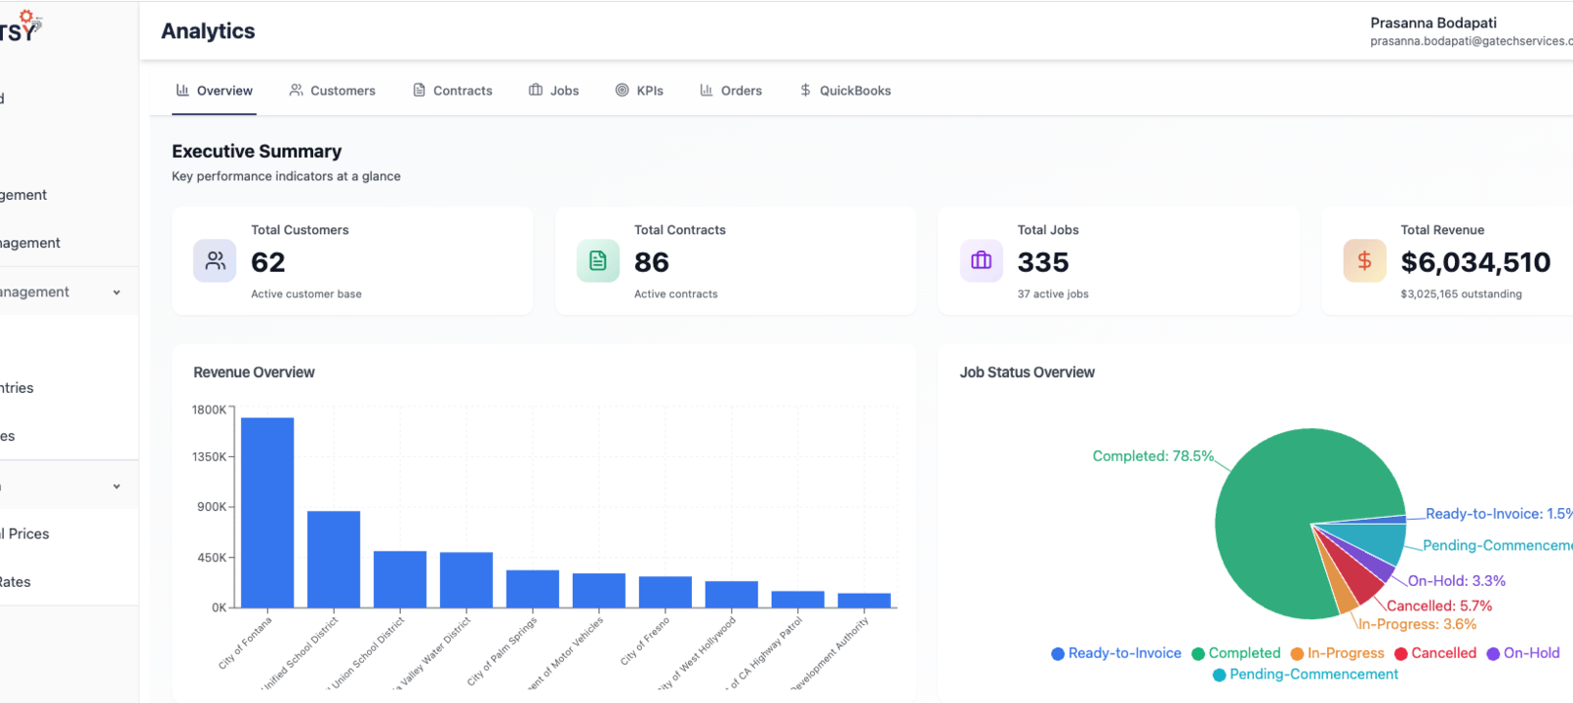Click the gear logo icon in sidebar
This screenshot has width=1573, height=703.
coord(27,18)
